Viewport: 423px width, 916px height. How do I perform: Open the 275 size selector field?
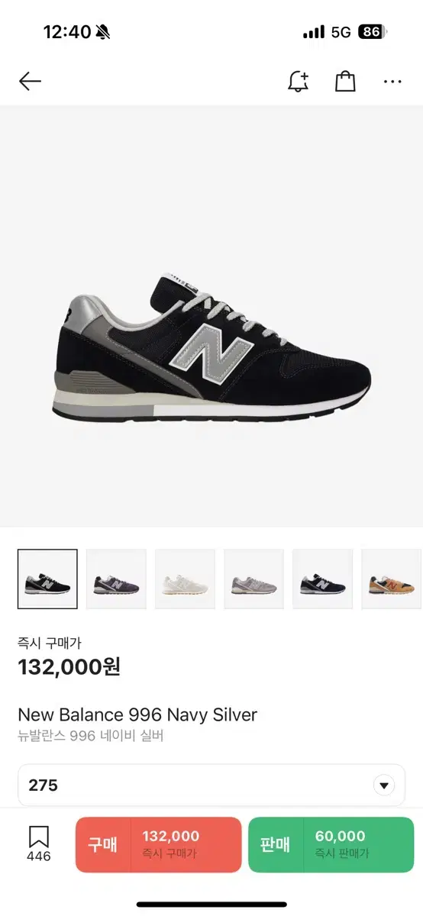211,785
